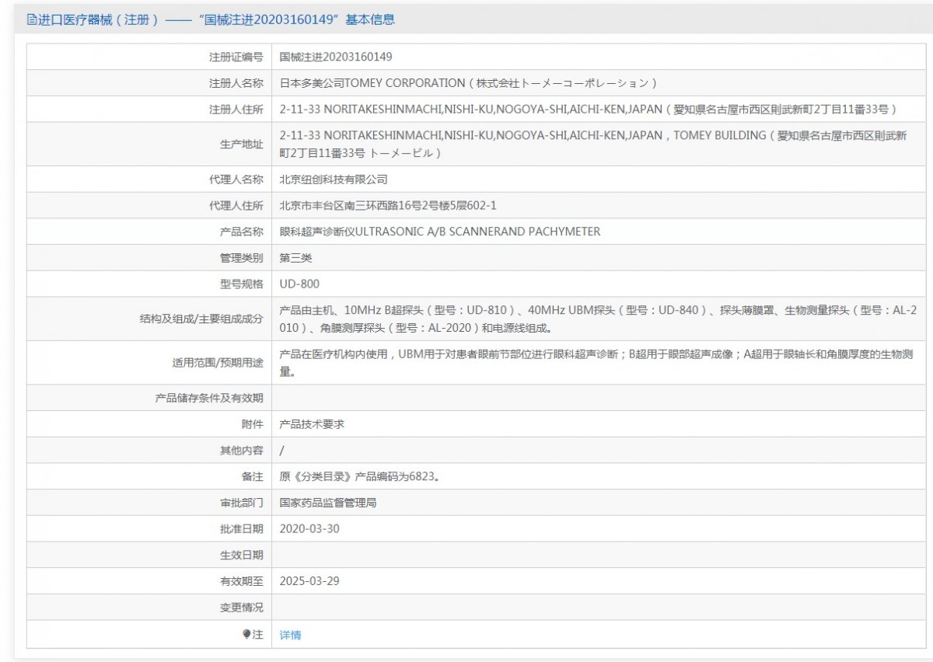Click the bulb icon beside 注 label
933x662 pixels.
point(246,634)
